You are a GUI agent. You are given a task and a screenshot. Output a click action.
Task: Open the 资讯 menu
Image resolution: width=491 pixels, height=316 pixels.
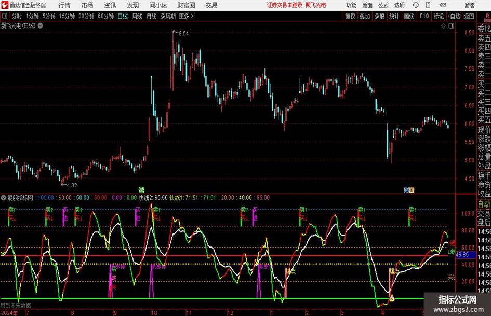pos(110,5)
